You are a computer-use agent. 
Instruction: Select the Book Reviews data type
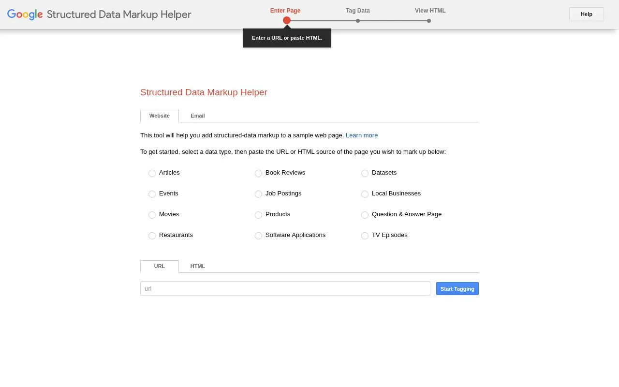[x=258, y=173]
